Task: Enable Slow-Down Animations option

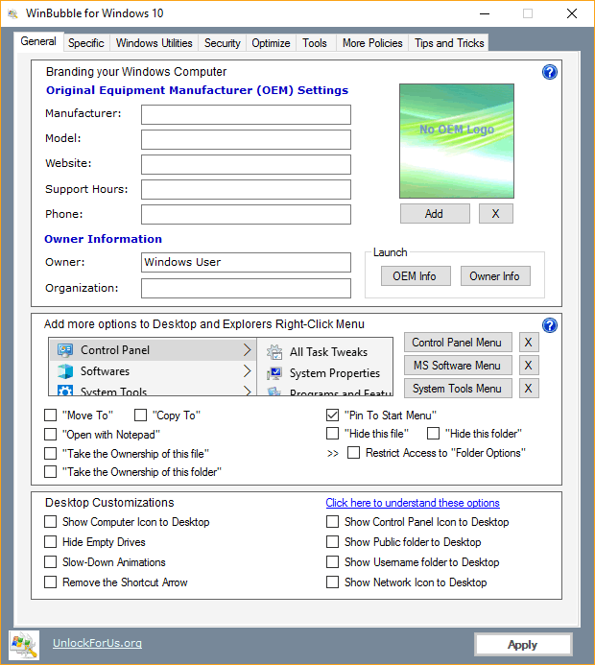Action: click(51, 562)
